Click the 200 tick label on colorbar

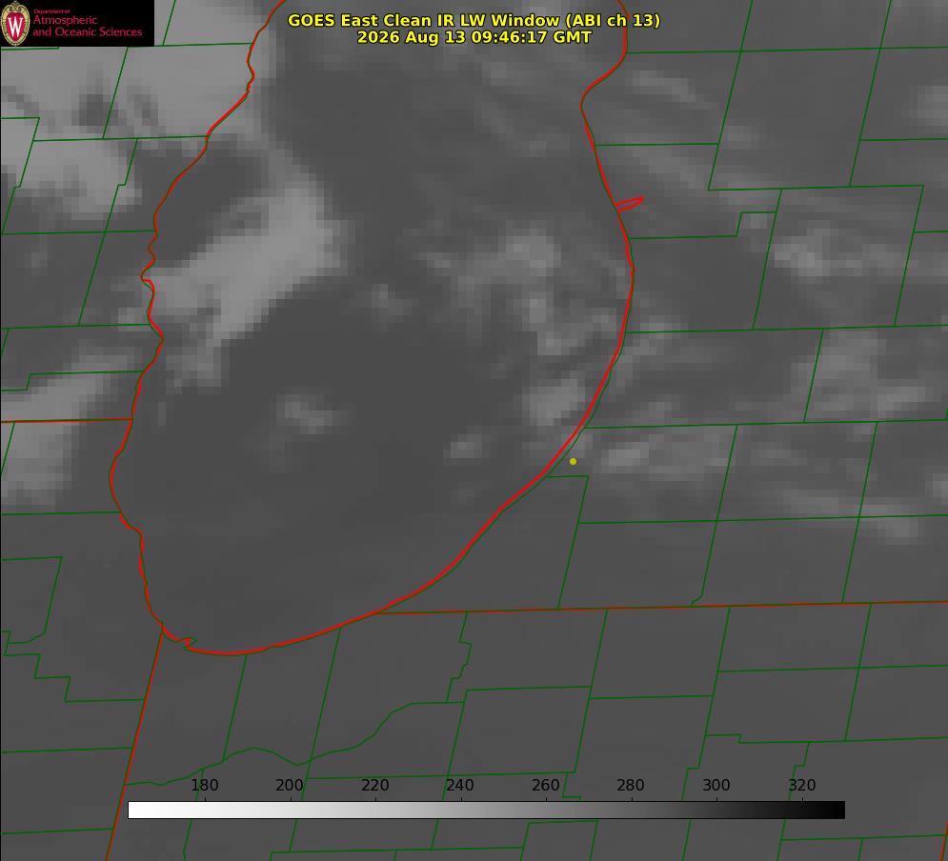290,785
